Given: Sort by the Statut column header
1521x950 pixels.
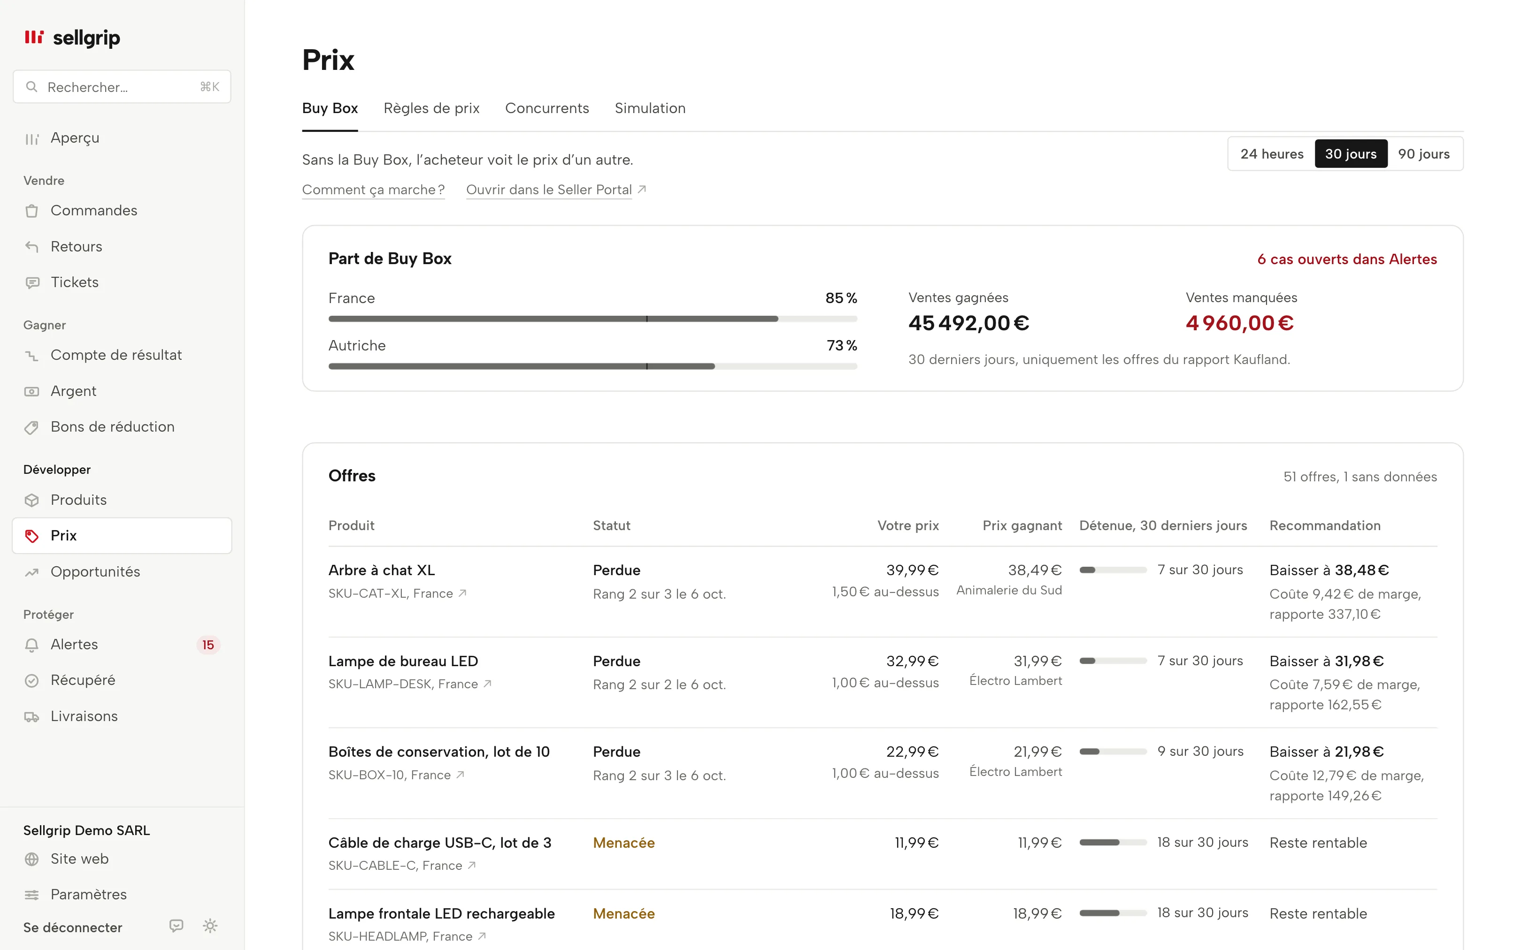Looking at the screenshot, I should click(x=612, y=525).
